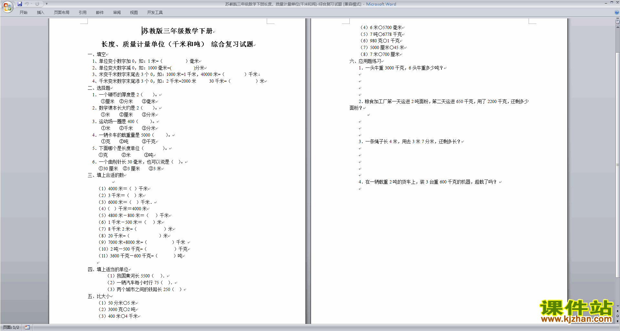
Task: Switch to the 视图 ribbon tab
Action: [x=134, y=12]
